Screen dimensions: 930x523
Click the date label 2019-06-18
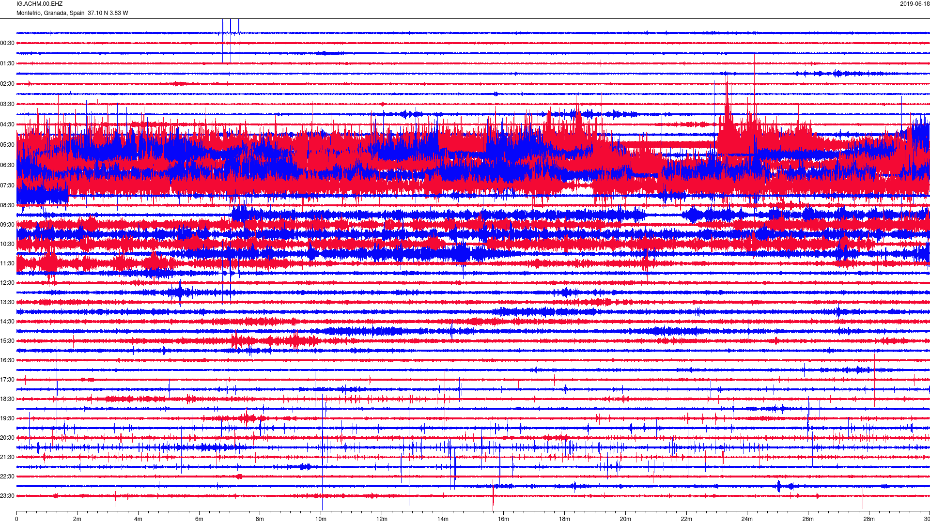(914, 4)
